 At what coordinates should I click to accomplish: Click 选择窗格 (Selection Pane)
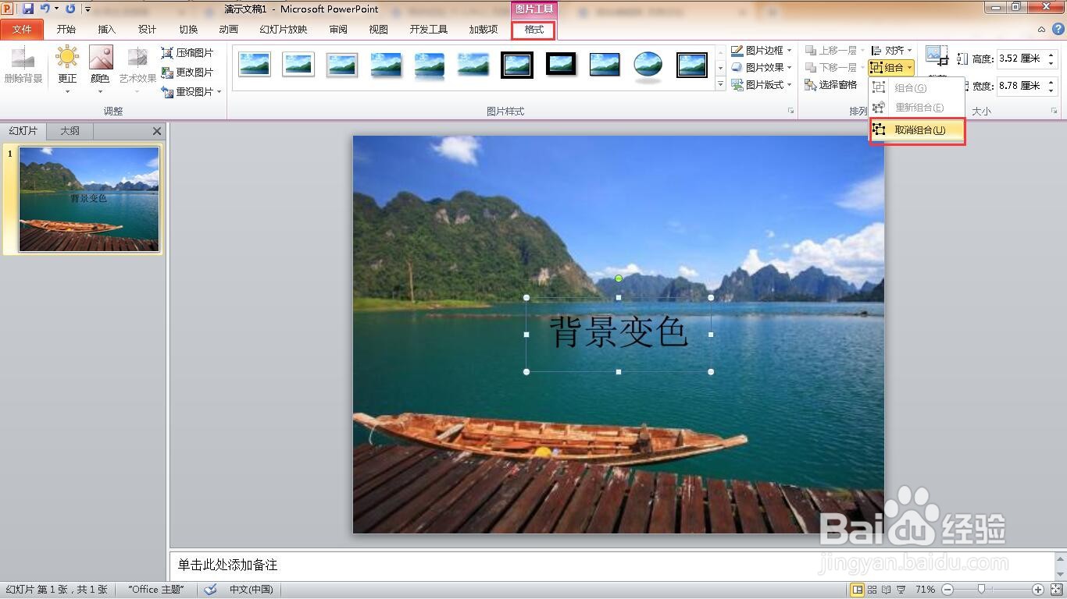click(x=831, y=84)
